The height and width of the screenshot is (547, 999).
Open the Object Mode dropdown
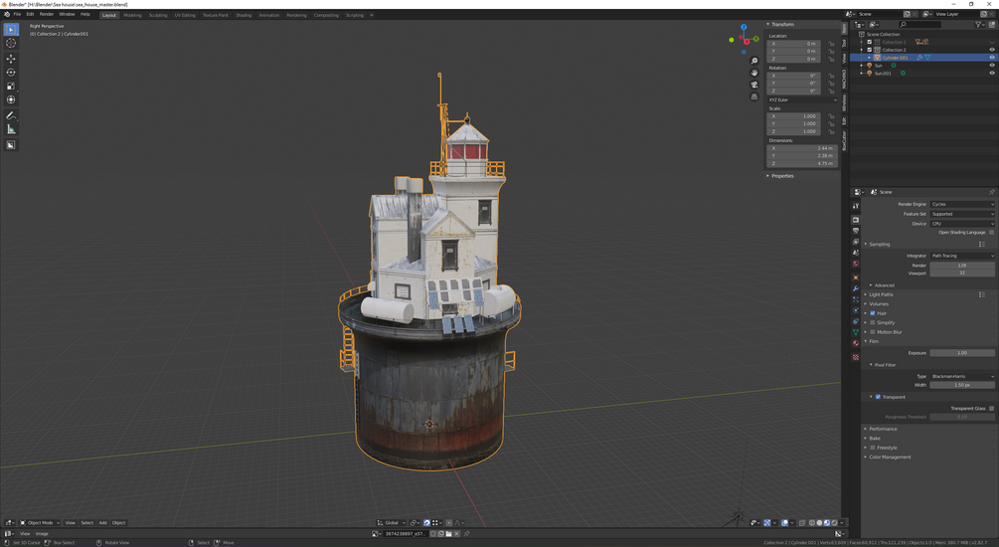click(40, 523)
